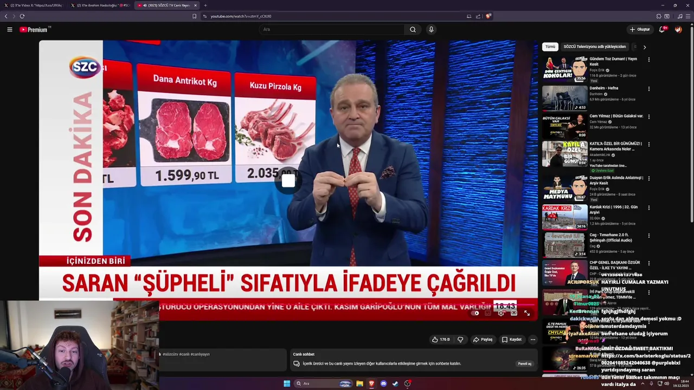694x390 pixels.
Task: Click the search magnifier button
Action: click(413, 30)
